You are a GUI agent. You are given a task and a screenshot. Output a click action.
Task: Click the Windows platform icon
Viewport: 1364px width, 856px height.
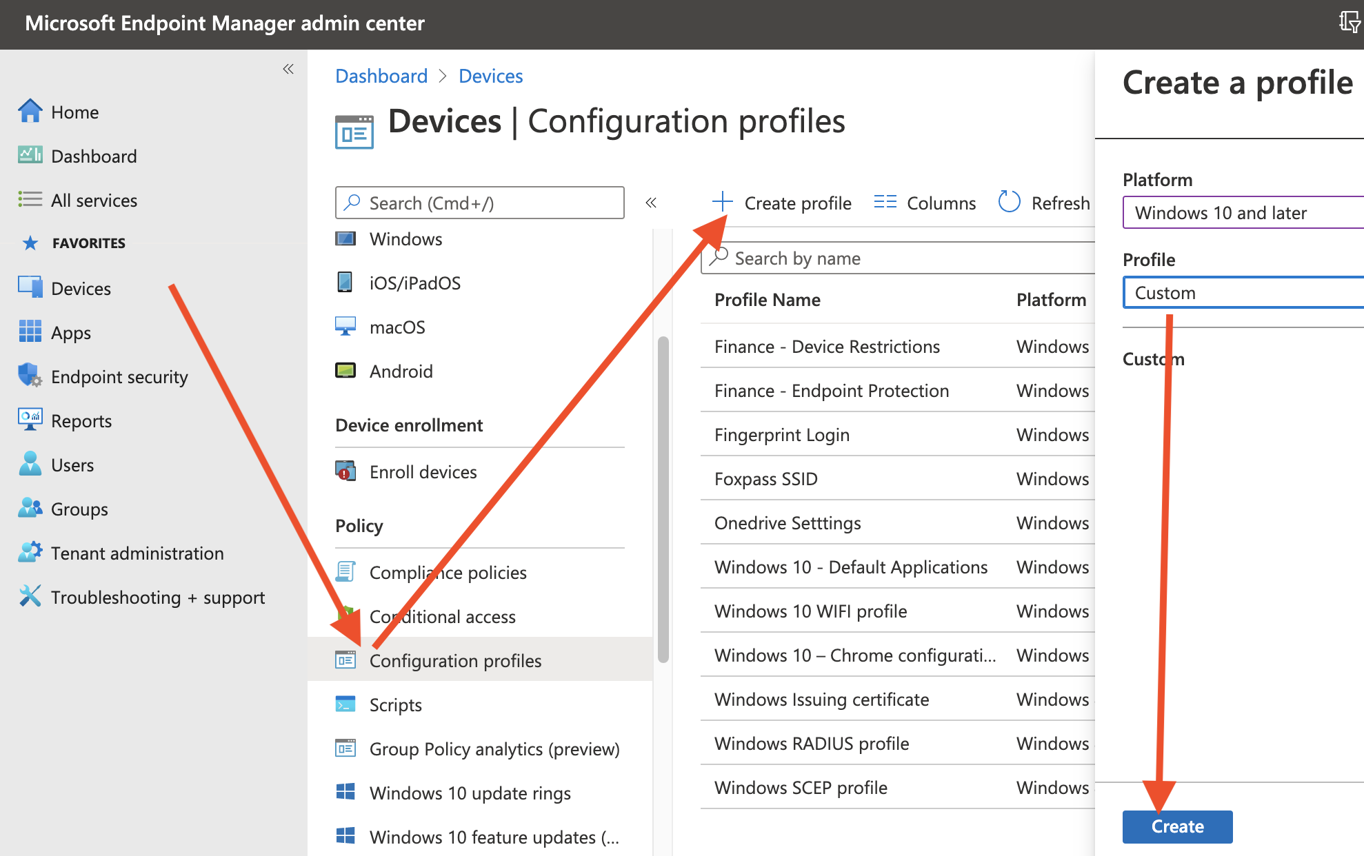345,238
